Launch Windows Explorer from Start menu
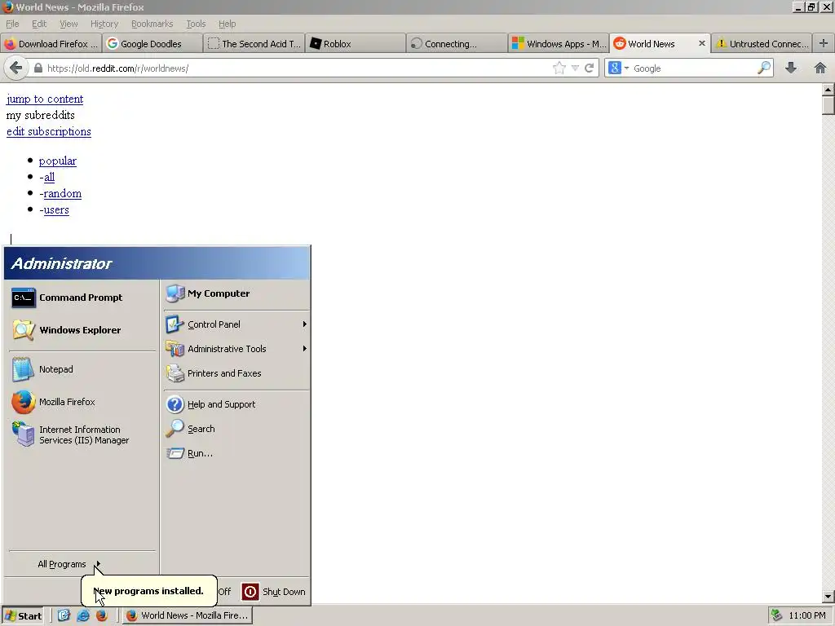This screenshot has height=626, width=835. pos(82,330)
